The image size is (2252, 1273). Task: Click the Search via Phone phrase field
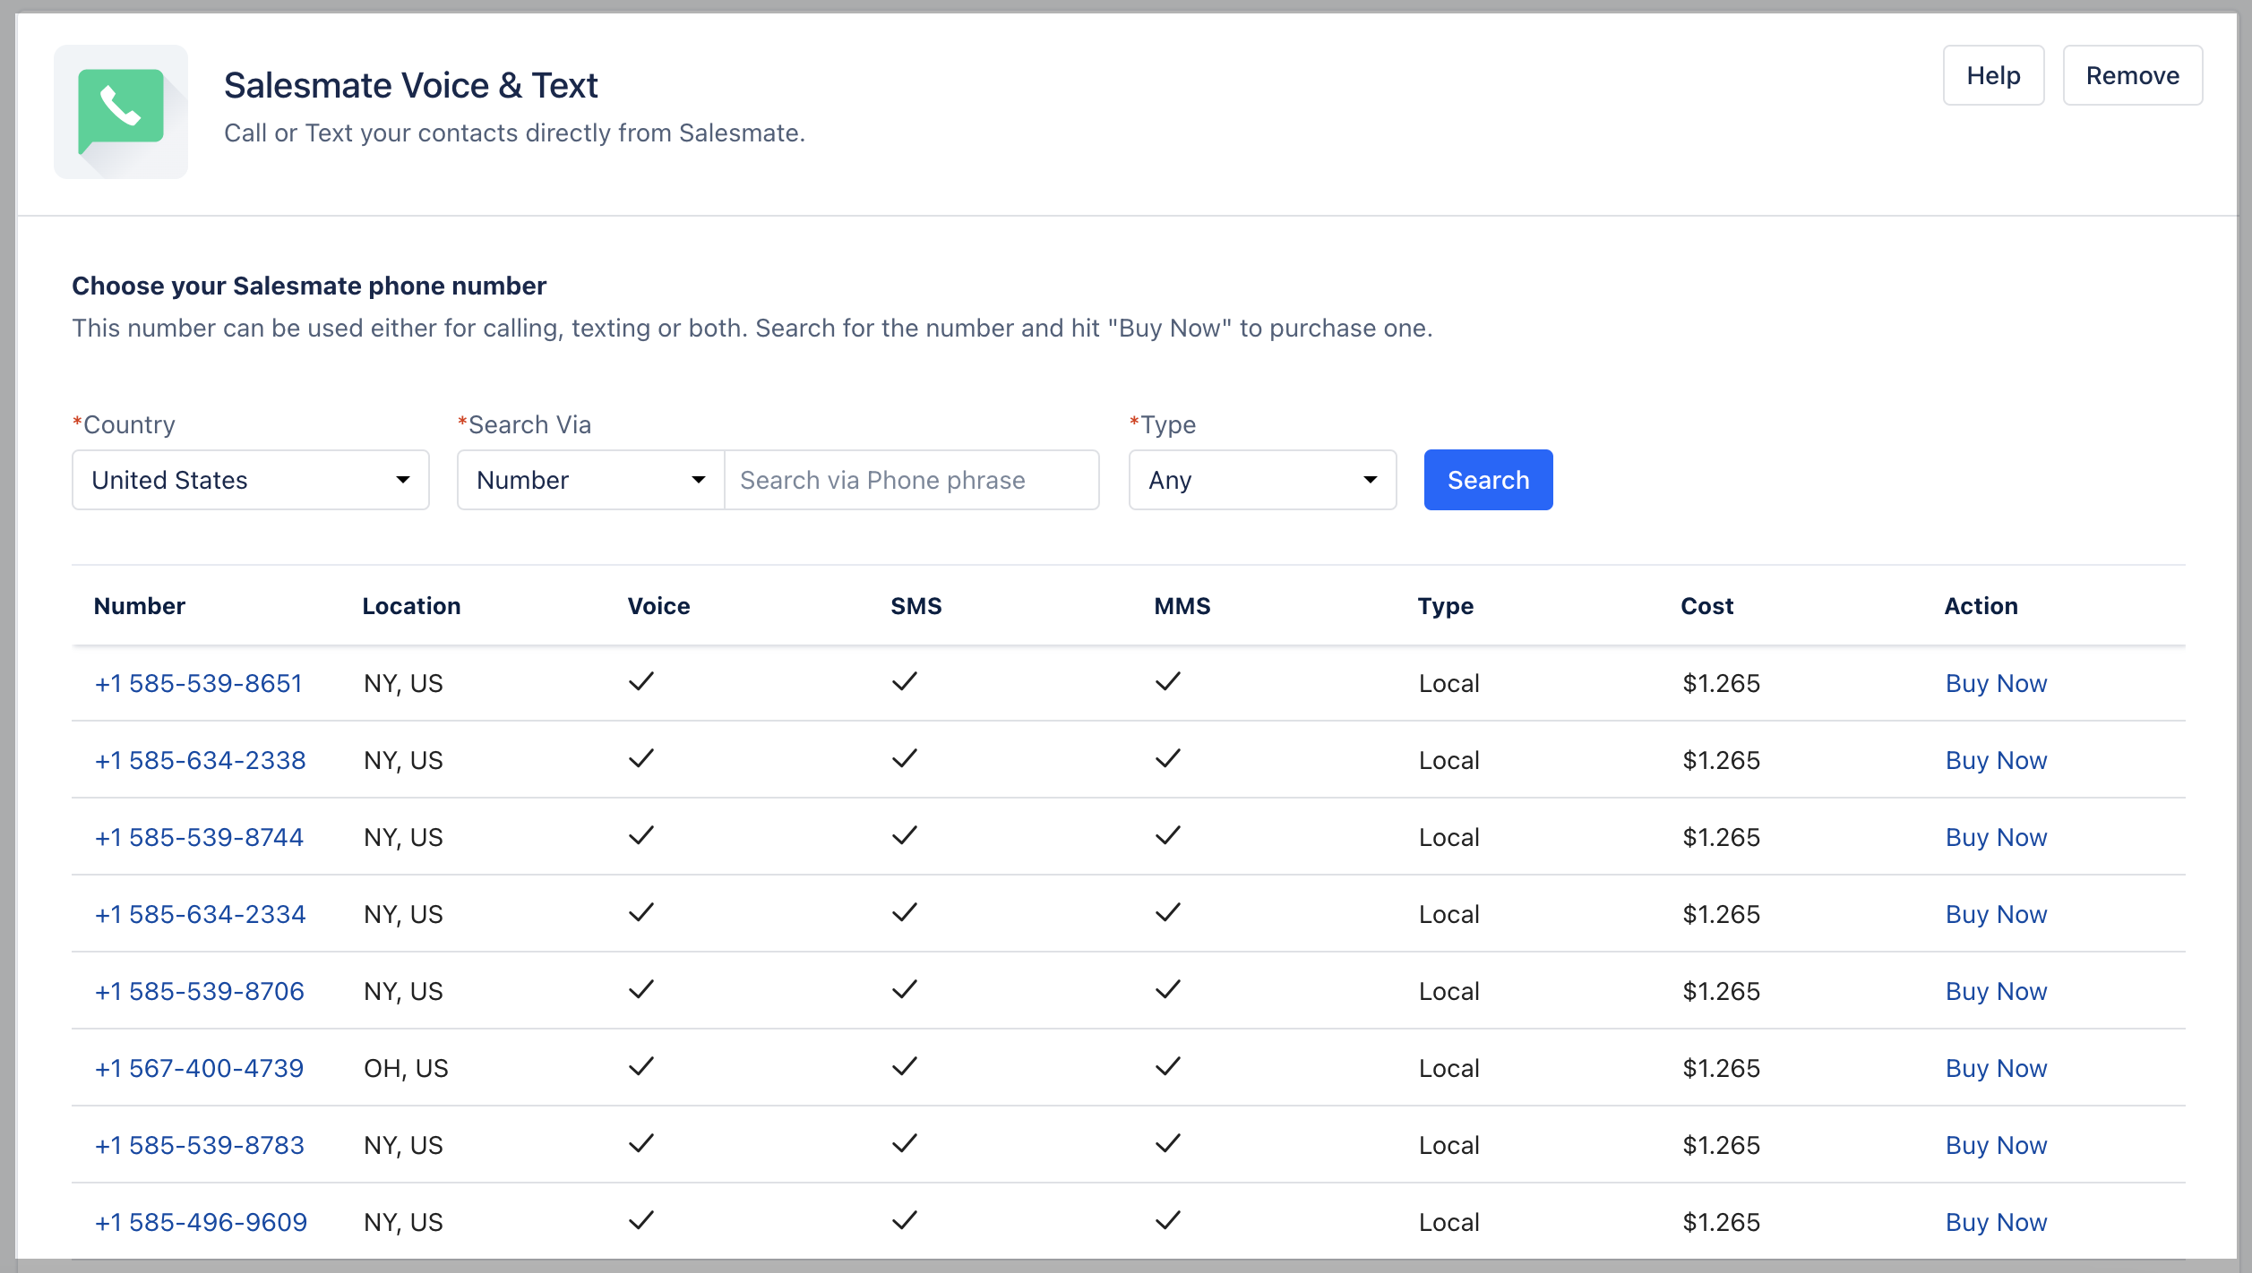tap(910, 480)
